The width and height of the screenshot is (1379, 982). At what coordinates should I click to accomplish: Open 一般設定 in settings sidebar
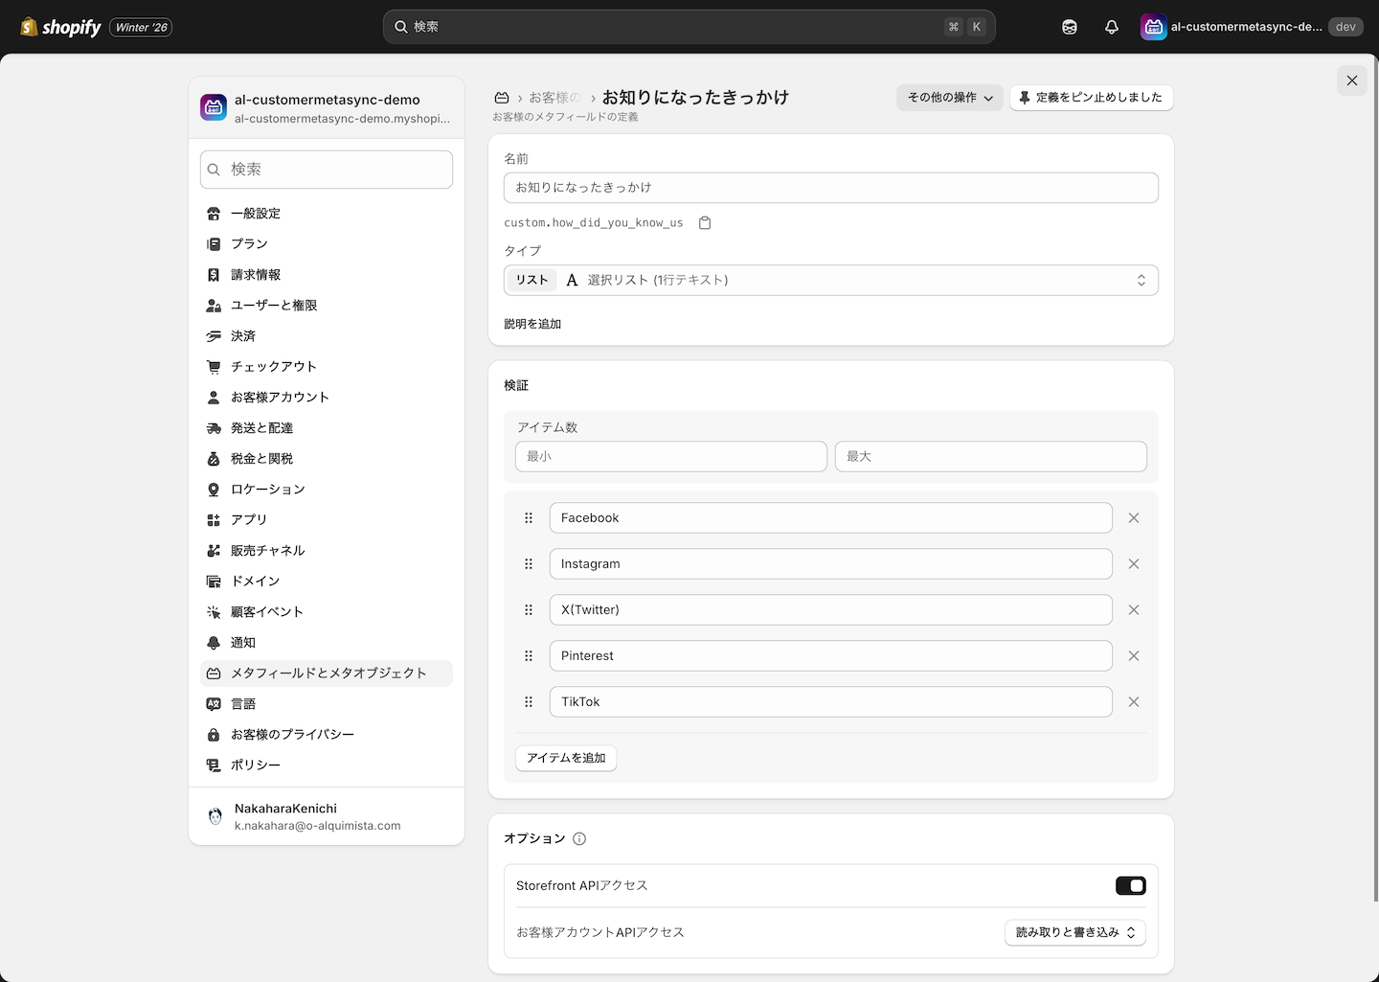coord(256,214)
